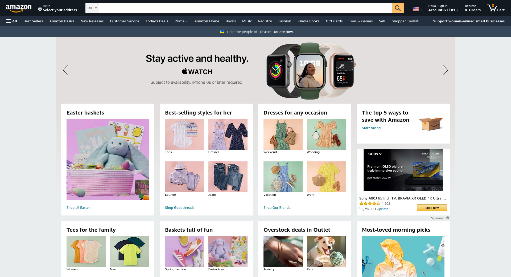Expand the Prime menu dropdown
Image resolution: width=511 pixels, height=277 pixels.
point(181,21)
